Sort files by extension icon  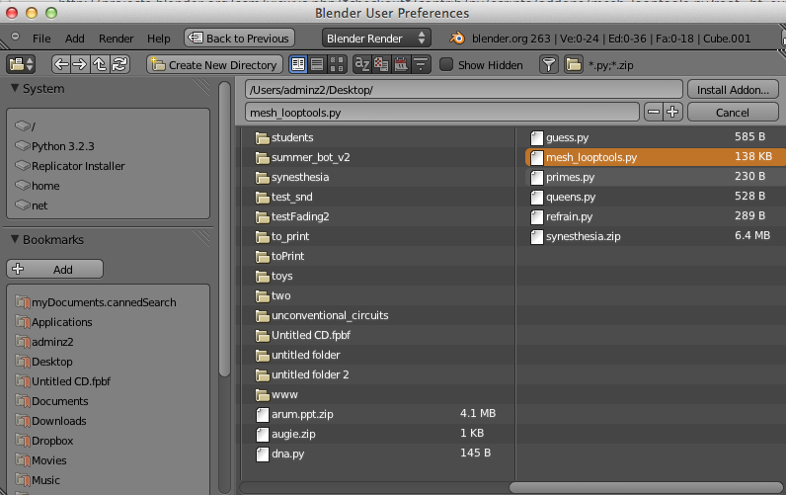click(x=381, y=64)
